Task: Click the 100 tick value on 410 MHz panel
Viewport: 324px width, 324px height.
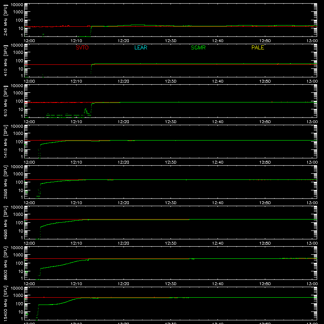Action: click(19, 61)
